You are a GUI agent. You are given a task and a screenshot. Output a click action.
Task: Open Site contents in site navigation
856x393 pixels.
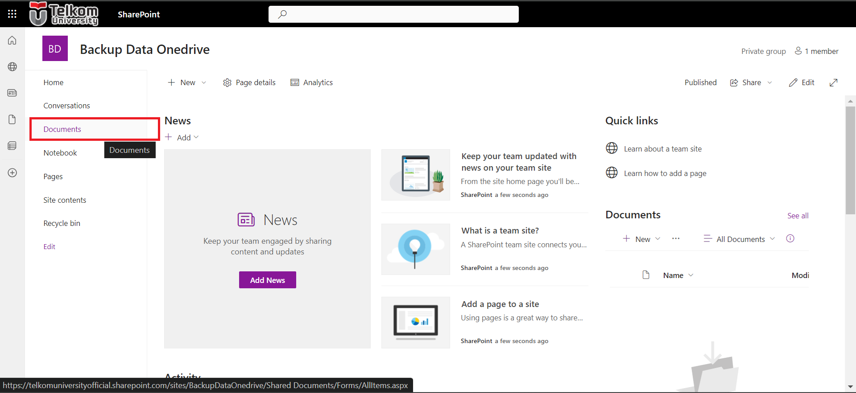(65, 200)
